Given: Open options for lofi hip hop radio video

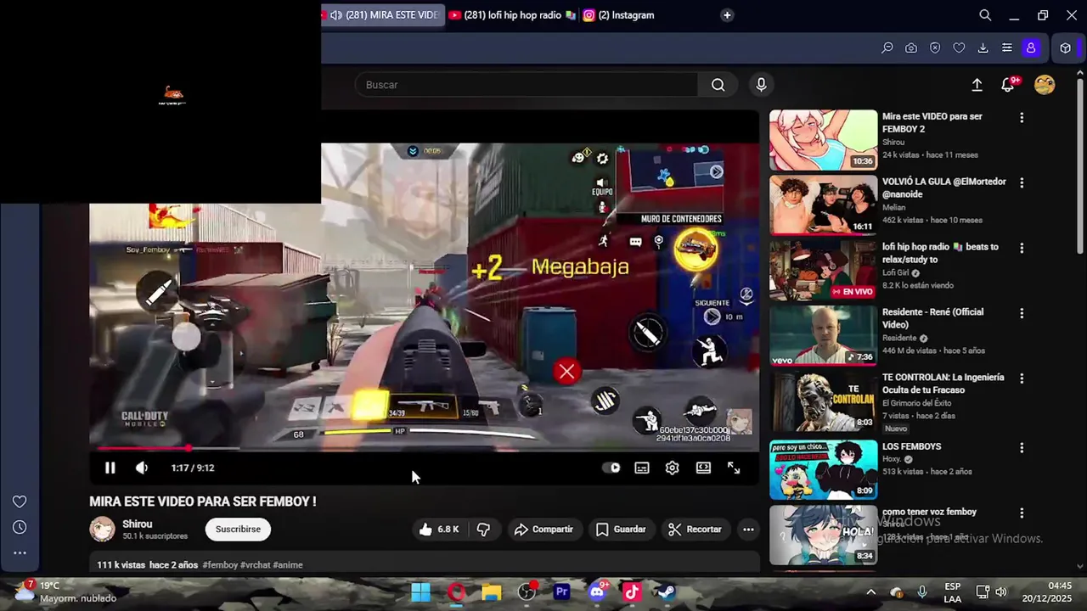Looking at the screenshot, I should (x=1022, y=248).
